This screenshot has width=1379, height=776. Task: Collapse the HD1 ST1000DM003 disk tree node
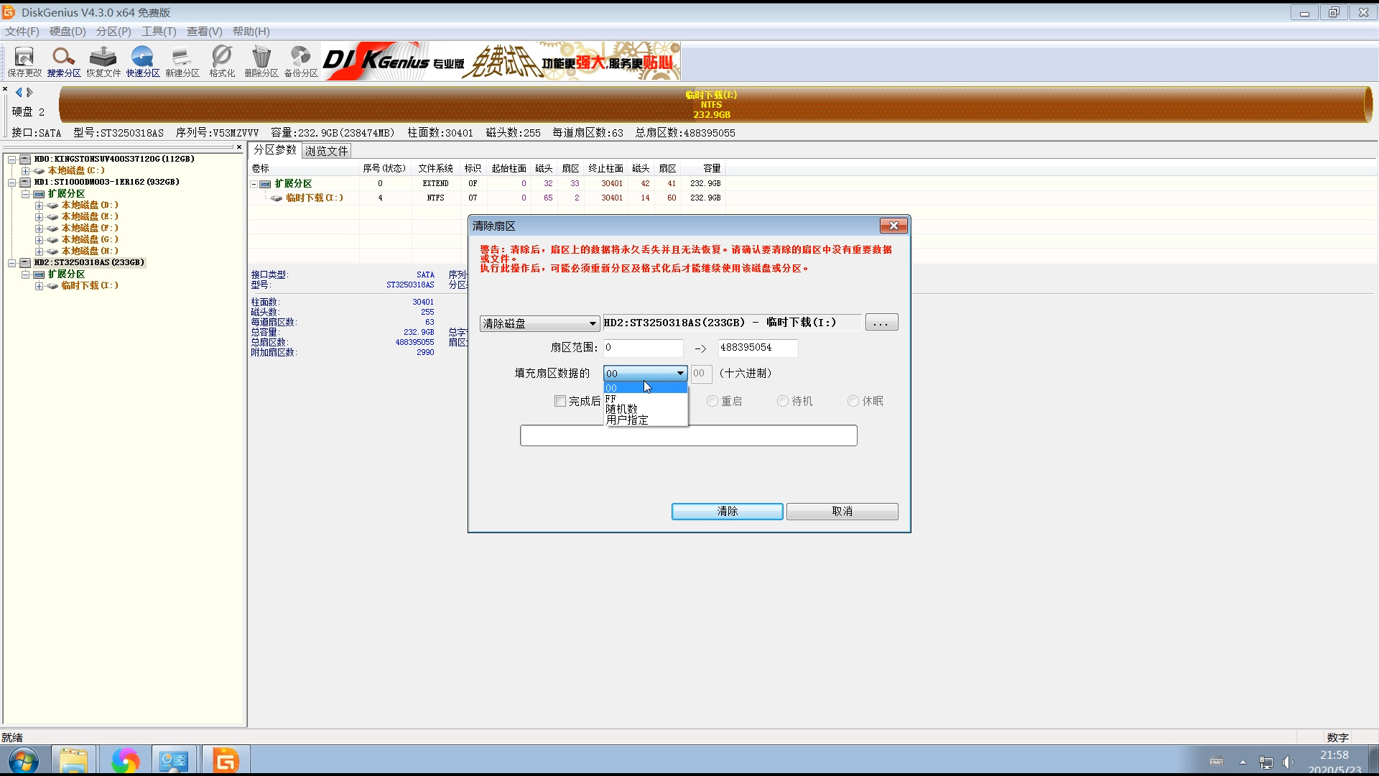coord(12,183)
